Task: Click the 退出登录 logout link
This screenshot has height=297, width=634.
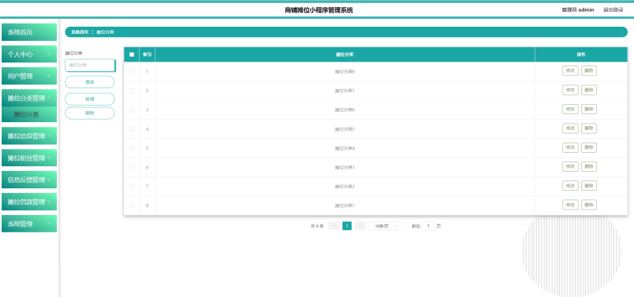Action: (613, 9)
